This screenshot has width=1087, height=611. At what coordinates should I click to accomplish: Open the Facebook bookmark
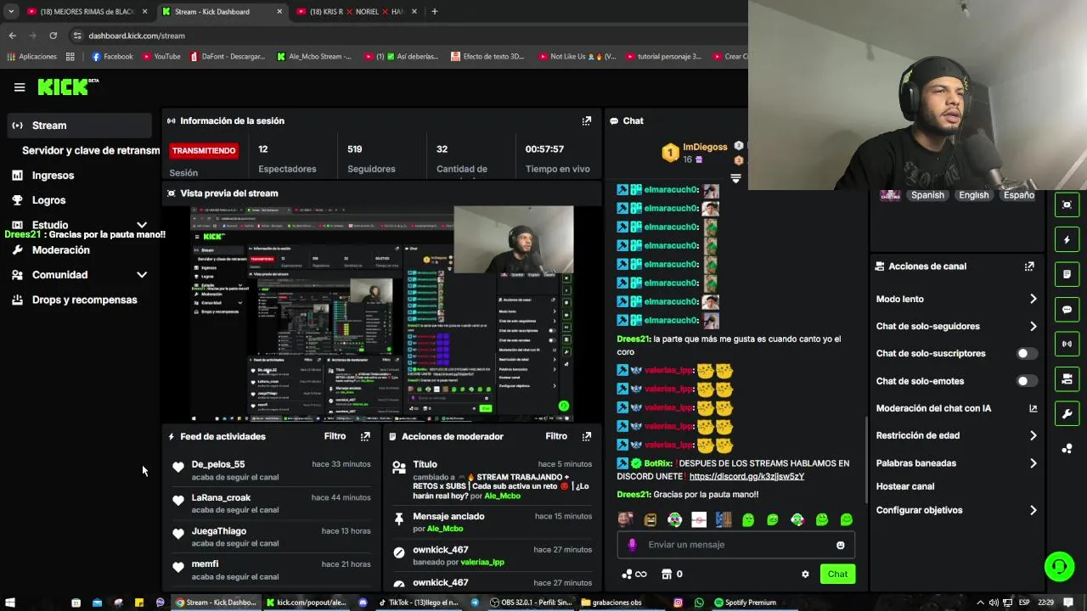click(112, 57)
